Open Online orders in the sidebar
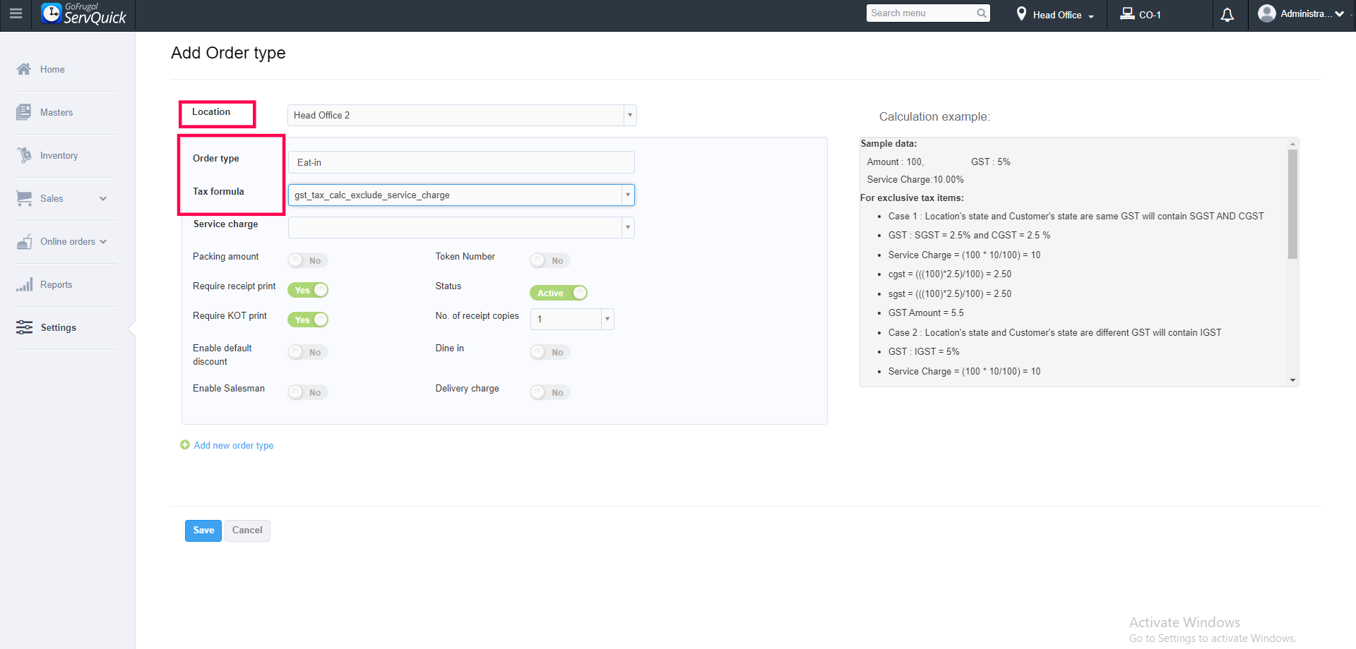The image size is (1356, 649). coord(67,241)
